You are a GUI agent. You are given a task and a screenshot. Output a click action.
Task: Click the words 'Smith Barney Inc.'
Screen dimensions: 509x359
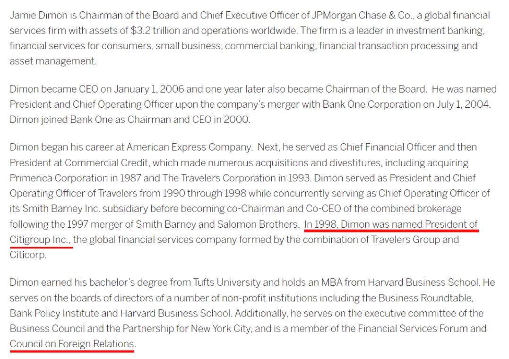[x=61, y=208]
